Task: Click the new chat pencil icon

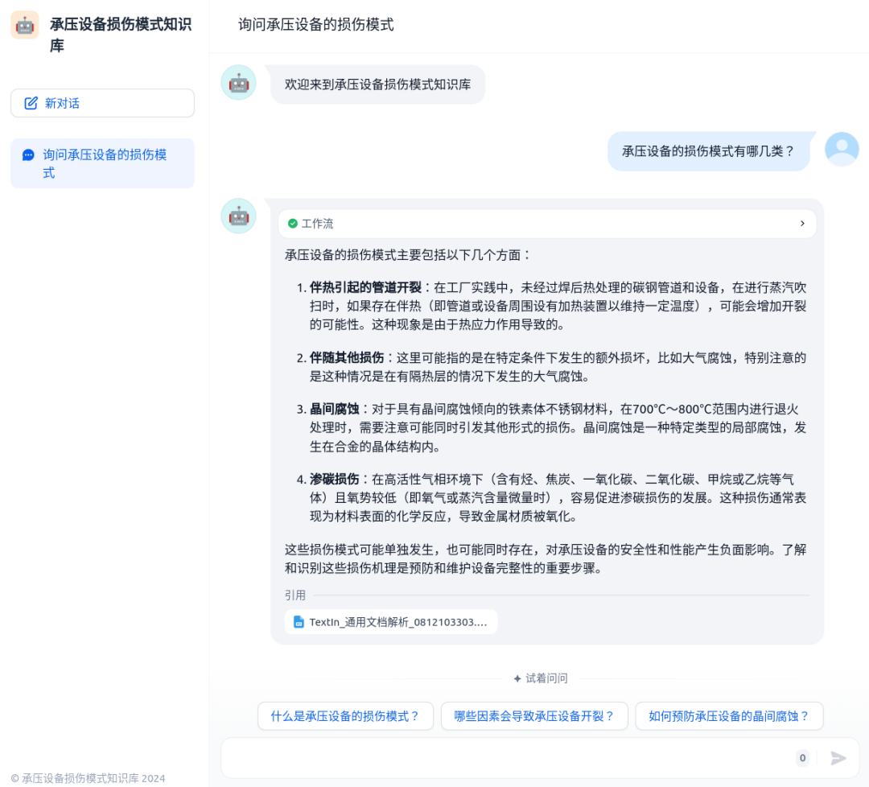Action: 31,103
